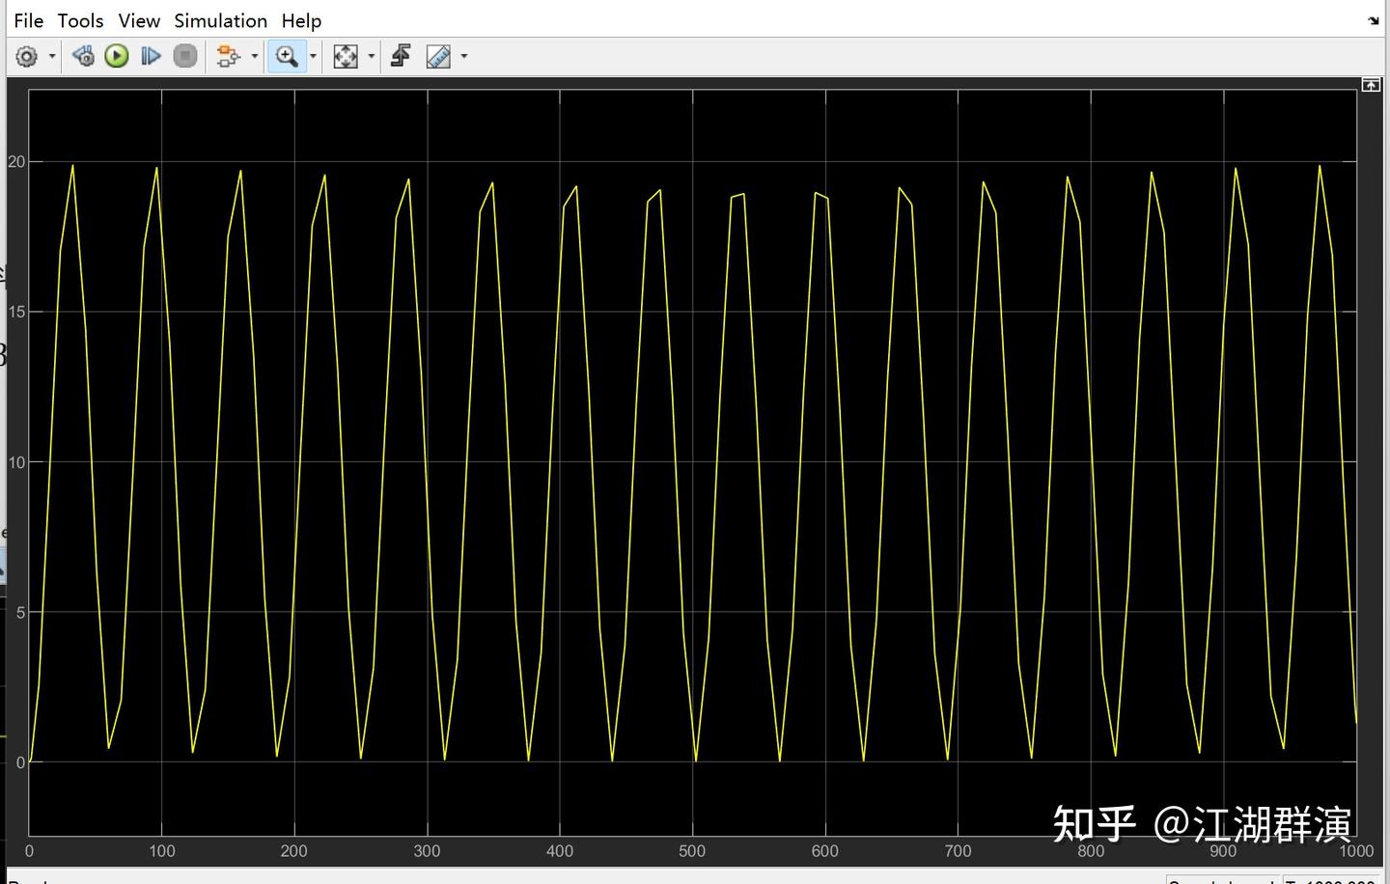Image resolution: width=1390 pixels, height=884 pixels.
Task: Click the x-axis label 400
Action: pyautogui.click(x=560, y=851)
